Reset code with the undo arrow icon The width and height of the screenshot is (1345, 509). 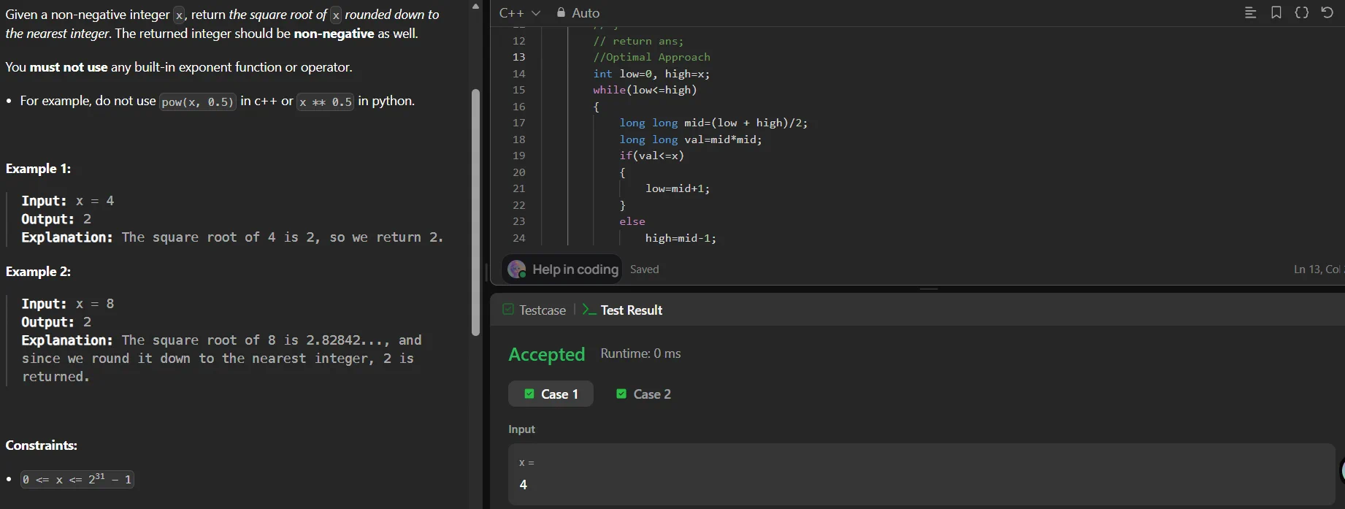coord(1327,13)
